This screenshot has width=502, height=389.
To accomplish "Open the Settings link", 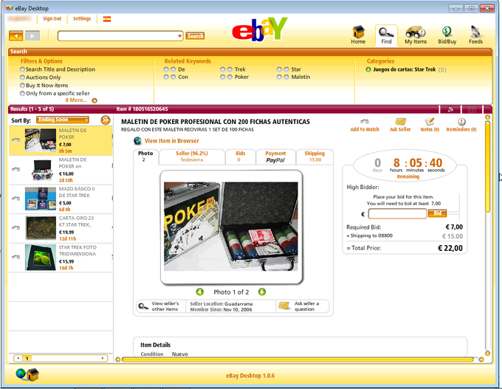I will (x=82, y=18).
